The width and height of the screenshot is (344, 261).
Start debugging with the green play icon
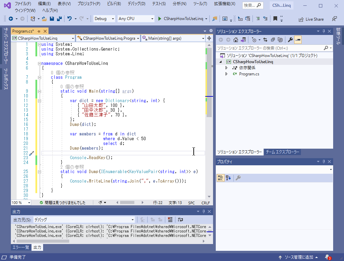[159, 19]
